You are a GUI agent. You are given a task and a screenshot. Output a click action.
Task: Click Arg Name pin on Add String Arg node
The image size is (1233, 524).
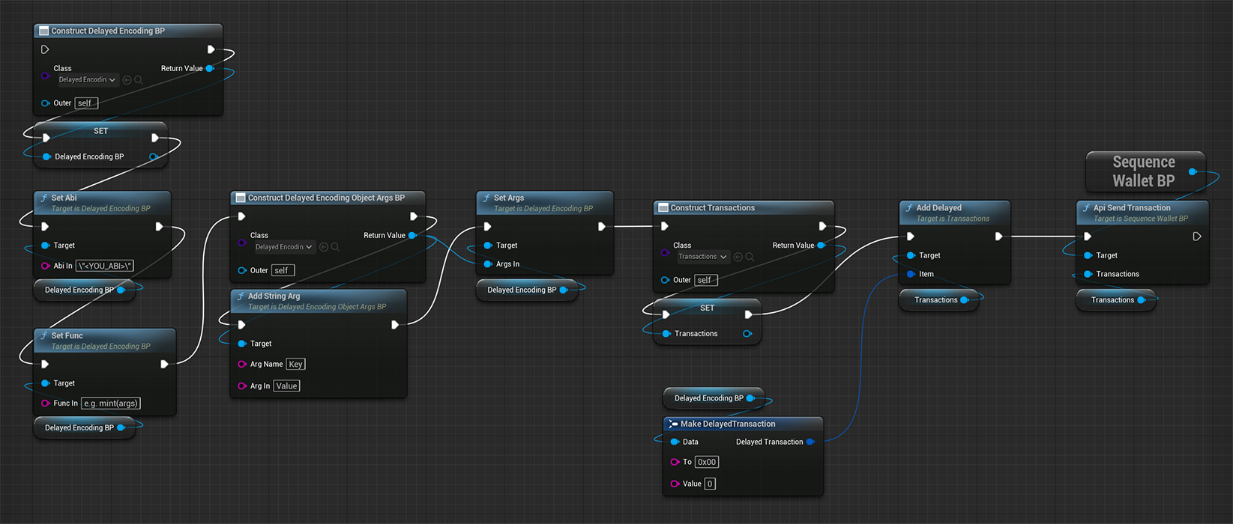click(x=242, y=365)
